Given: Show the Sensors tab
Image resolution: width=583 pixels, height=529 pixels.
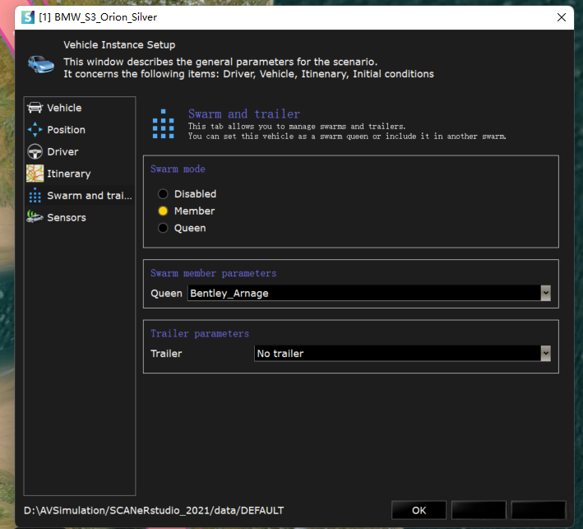Looking at the screenshot, I should tap(80, 217).
